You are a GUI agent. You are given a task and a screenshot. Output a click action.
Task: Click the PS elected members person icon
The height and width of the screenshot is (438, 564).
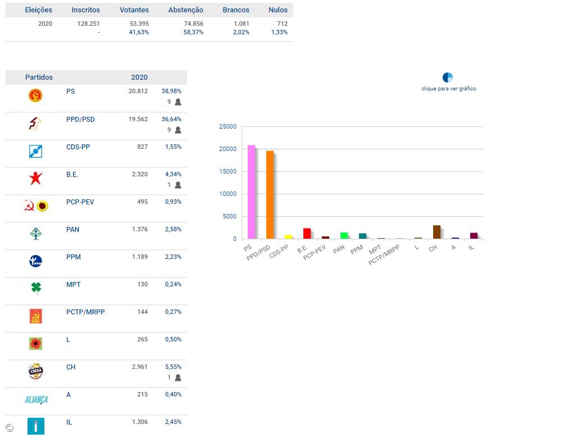pos(178,102)
